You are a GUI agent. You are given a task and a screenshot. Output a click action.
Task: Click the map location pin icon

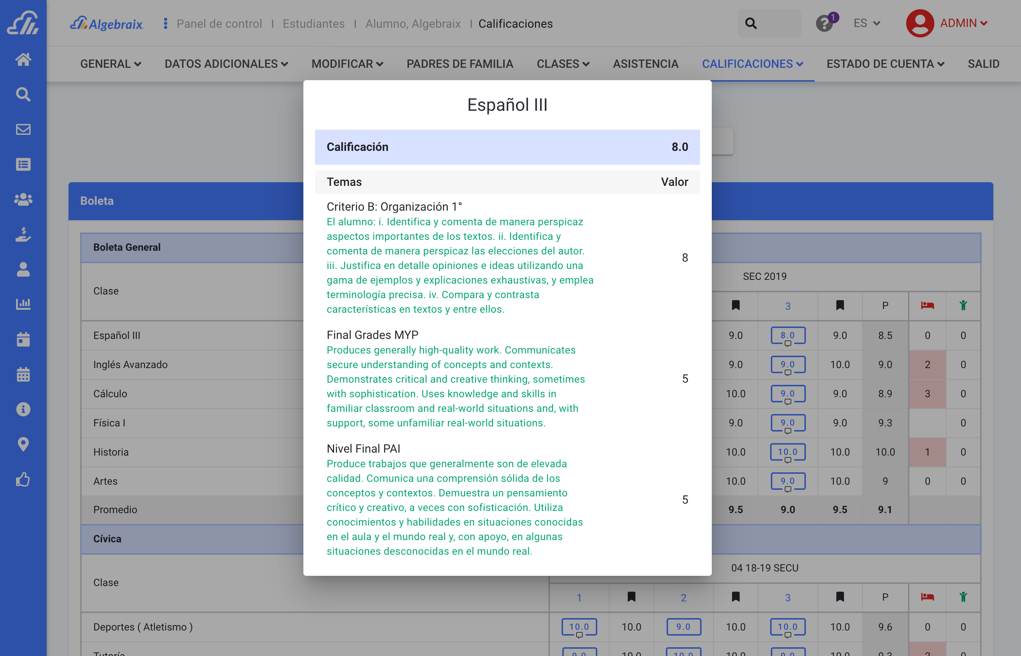click(x=23, y=444)
